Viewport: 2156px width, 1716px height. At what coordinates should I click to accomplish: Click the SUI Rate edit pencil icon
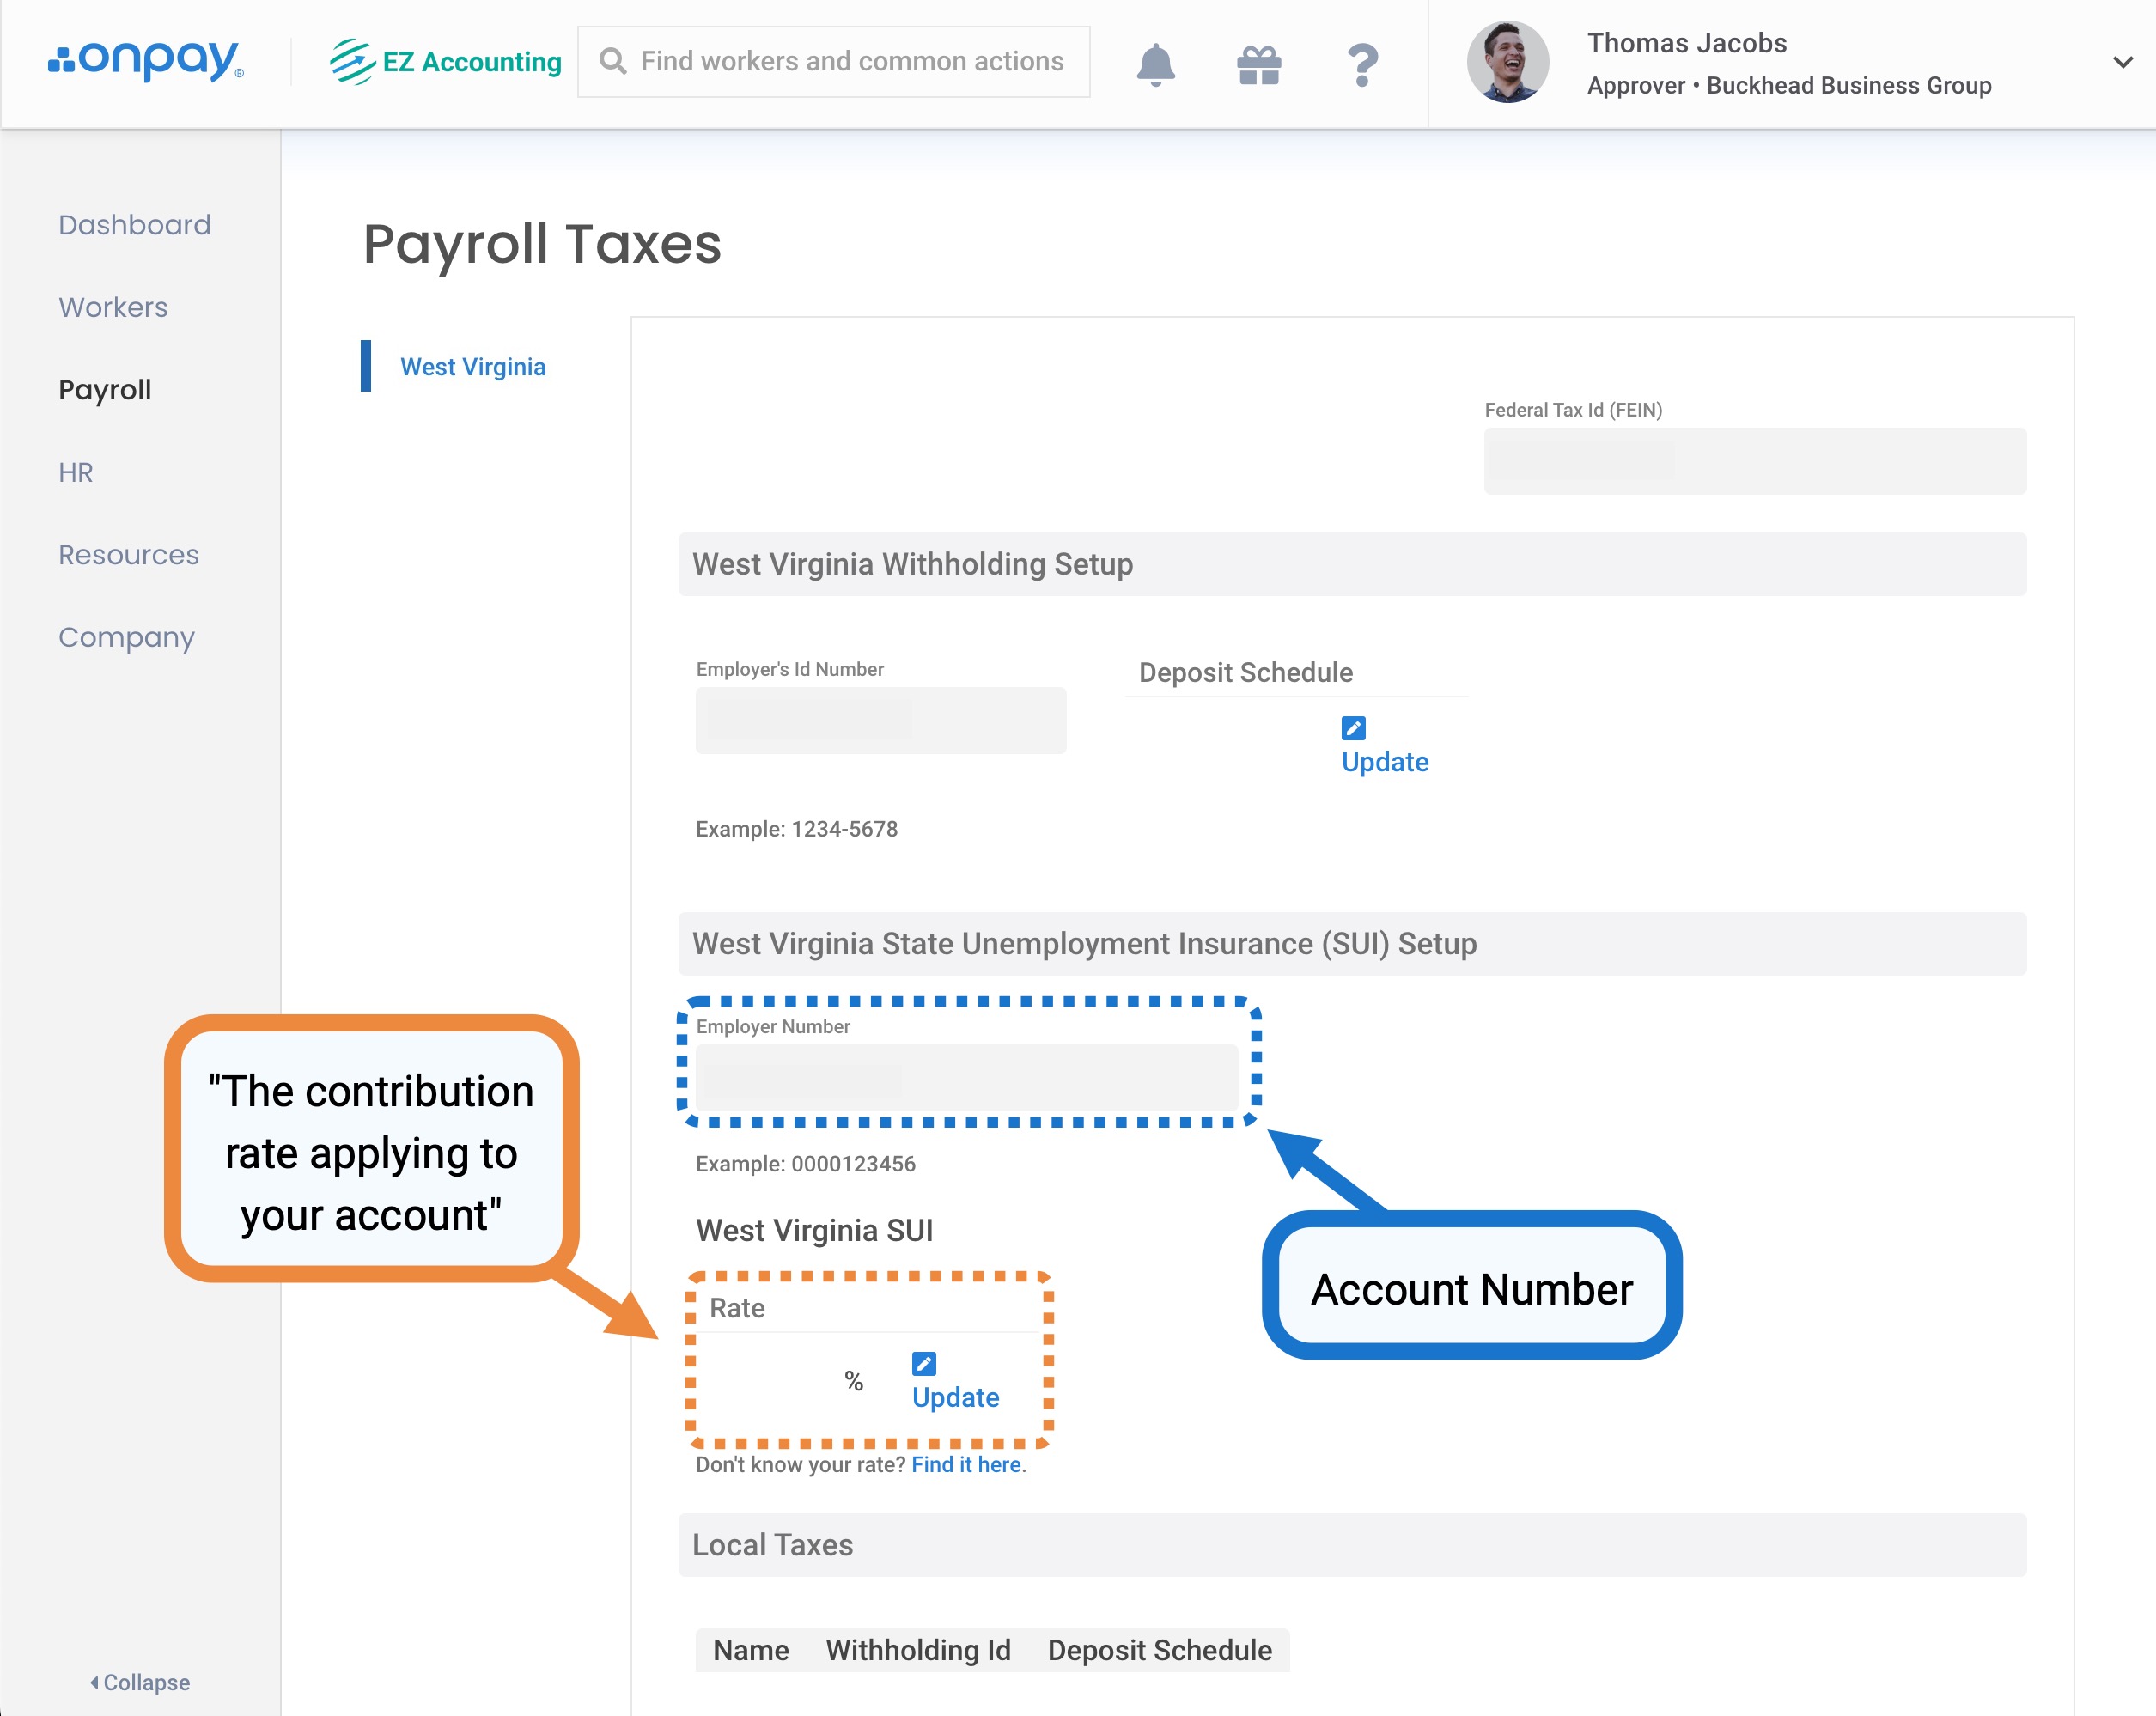[x=924, y=1364]
